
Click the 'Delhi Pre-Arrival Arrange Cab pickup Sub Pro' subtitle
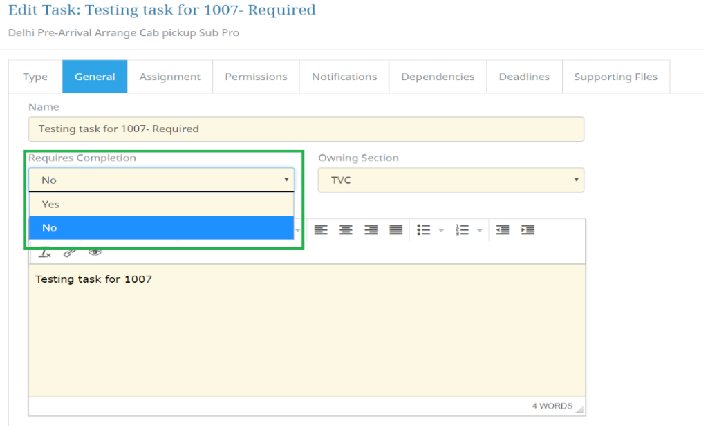click(x=124, y=33)
